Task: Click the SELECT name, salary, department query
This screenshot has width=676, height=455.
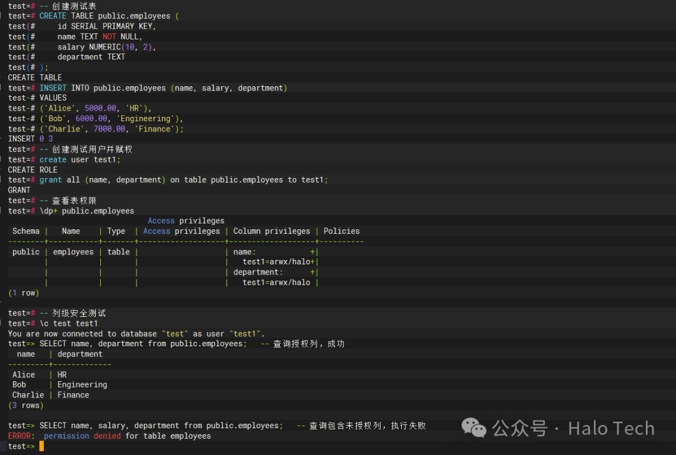Action: (x=161, y=426)
